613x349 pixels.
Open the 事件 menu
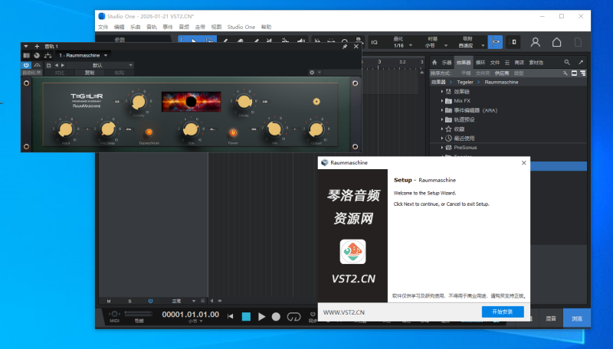tap(168, 27)
